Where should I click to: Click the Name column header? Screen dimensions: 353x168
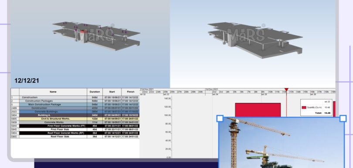pyautogui.click(x=53, y=92)
